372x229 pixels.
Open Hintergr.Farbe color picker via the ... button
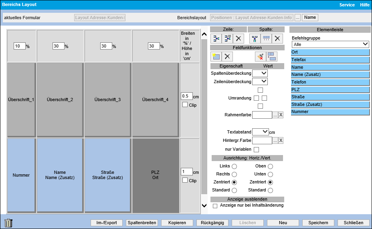coord(275,140)
